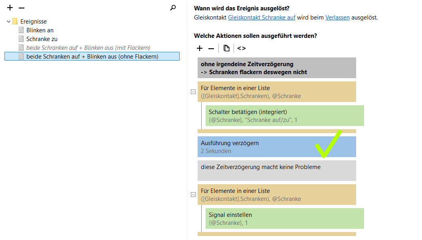
Task: Click the copy actions document icon
Action: point(226,48)
